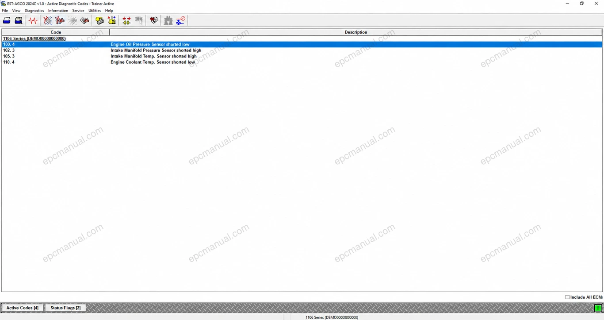Open Print Preview with the magnifier icon
Viewport: 604px width, 320px height.
pyautogui.click(x=19, y=20)
